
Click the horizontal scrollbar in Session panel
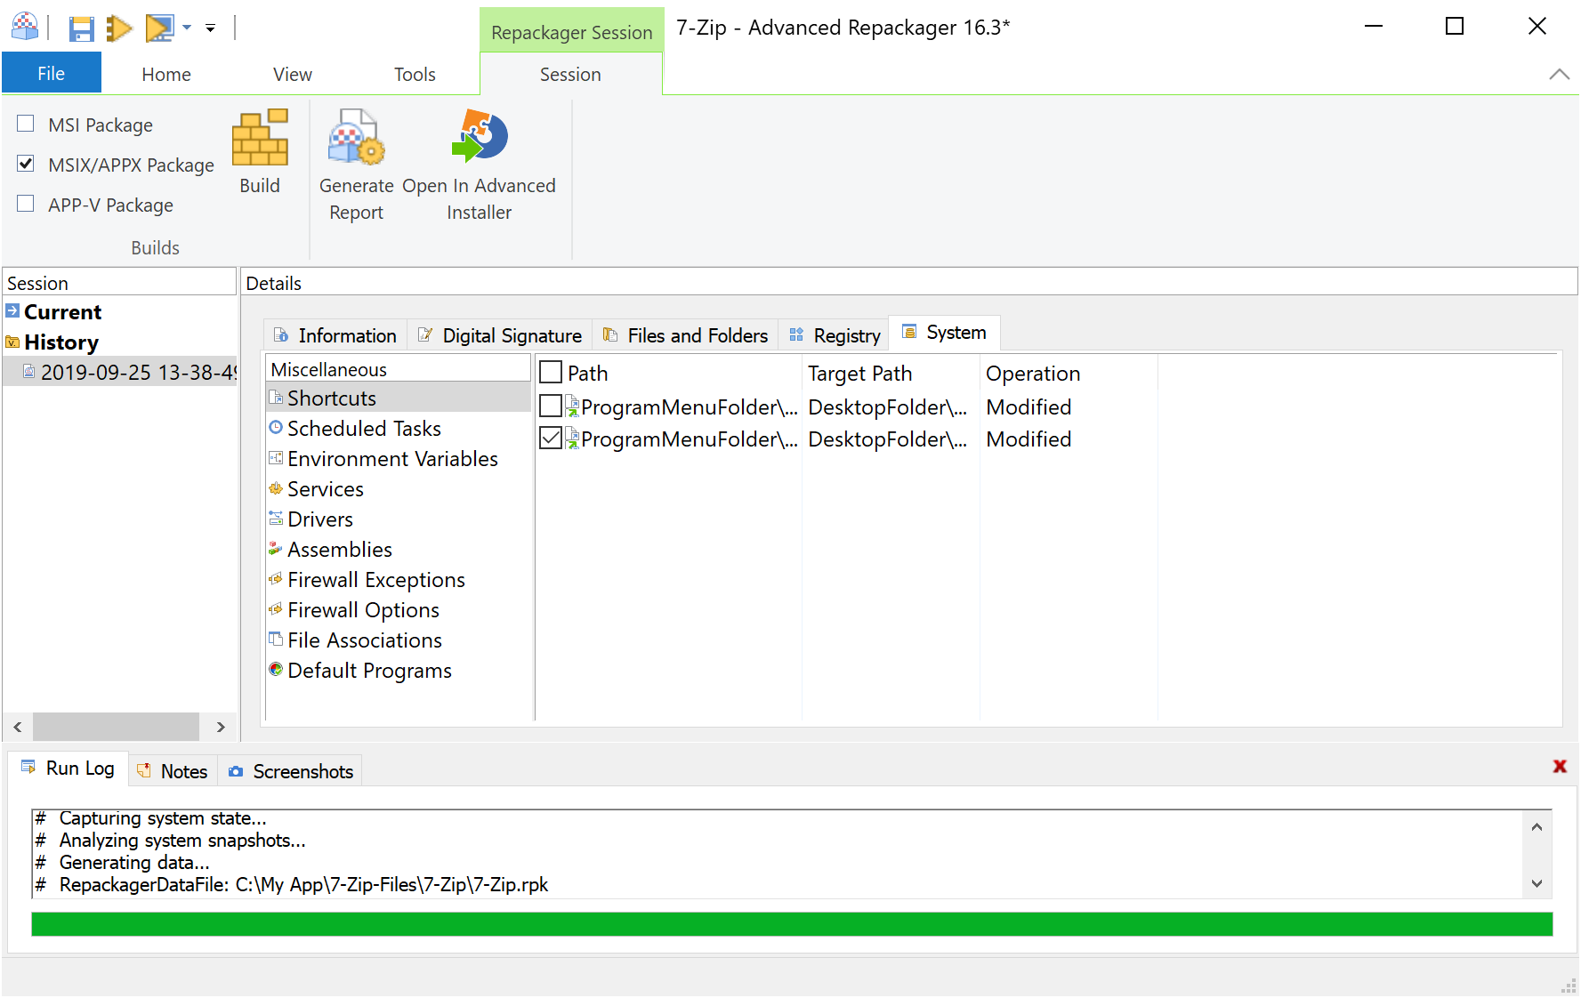coord(117,727)
